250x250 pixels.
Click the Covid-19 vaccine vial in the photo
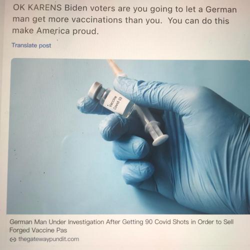(111, 99)
